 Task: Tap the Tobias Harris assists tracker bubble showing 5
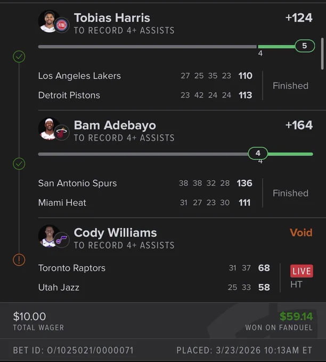coord(305,46)
